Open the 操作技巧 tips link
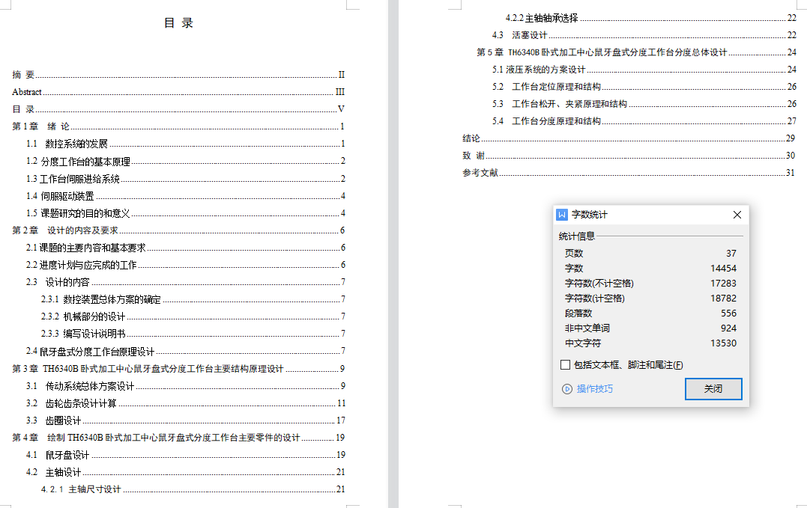The height and width of the screenshot is (508, 807). [x=594, y=389]
